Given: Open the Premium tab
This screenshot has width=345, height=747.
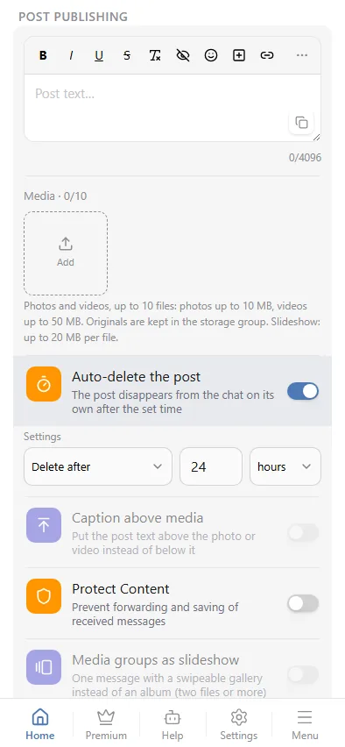Looking at the screenshot, I should (106, 724).
